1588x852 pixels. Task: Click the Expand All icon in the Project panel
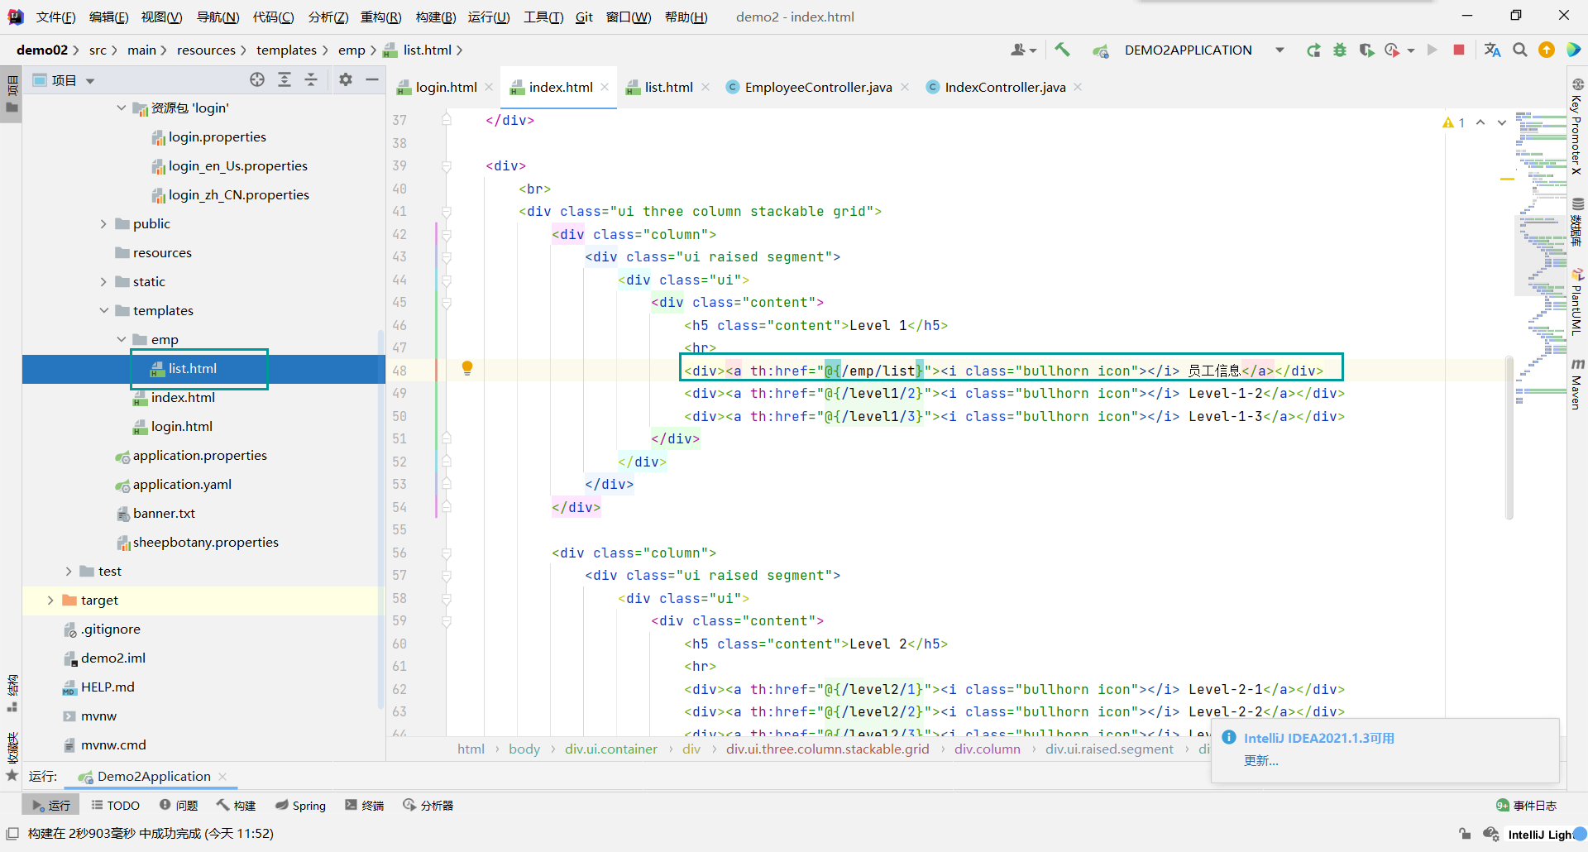[x=285, y=79]
